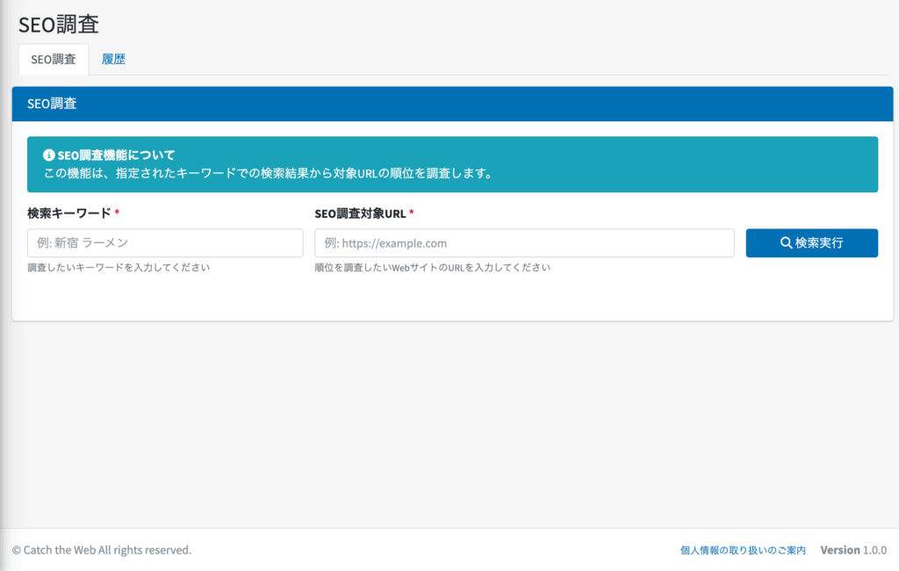Click the magnifier icon on the search button

786,243
